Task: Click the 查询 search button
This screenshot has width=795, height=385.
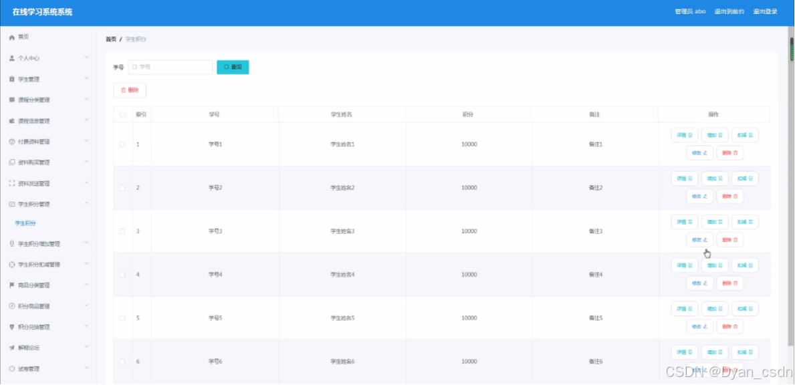Action: [233, 67]
